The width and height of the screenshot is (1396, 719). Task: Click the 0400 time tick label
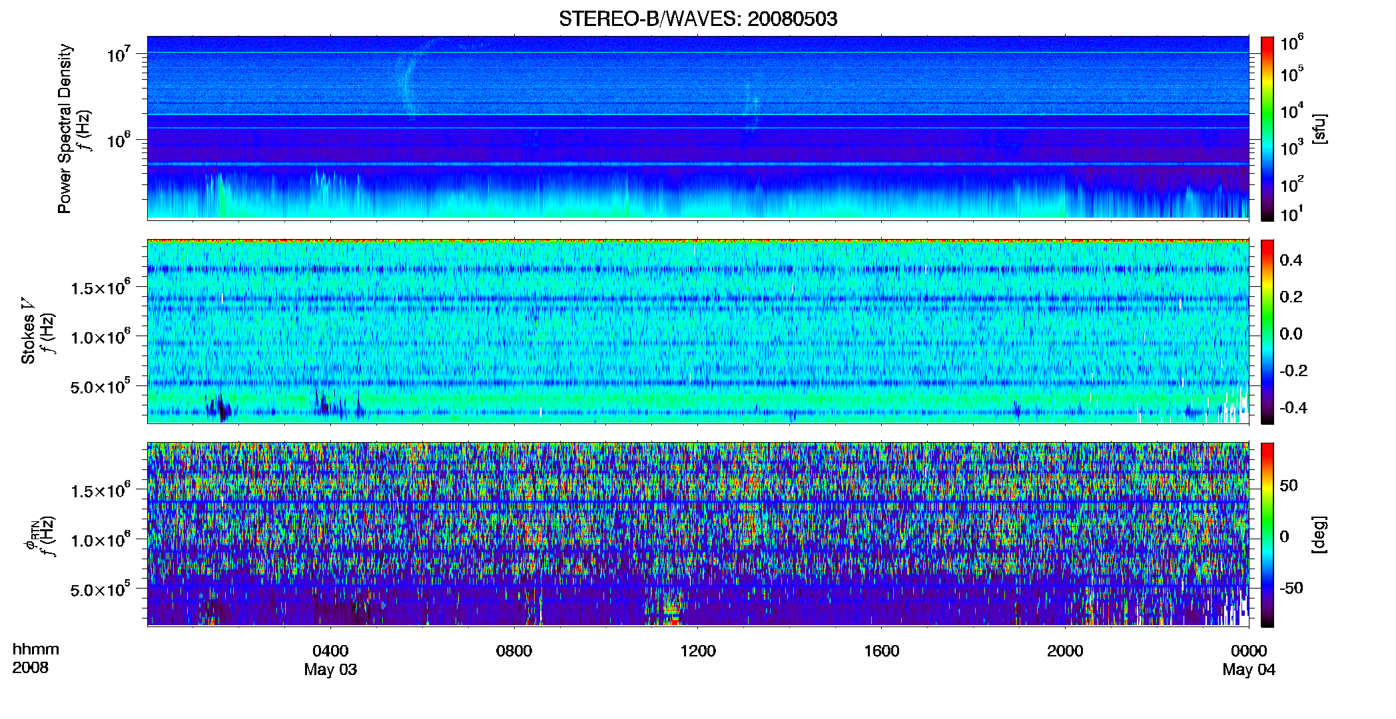tap(330, 651)
